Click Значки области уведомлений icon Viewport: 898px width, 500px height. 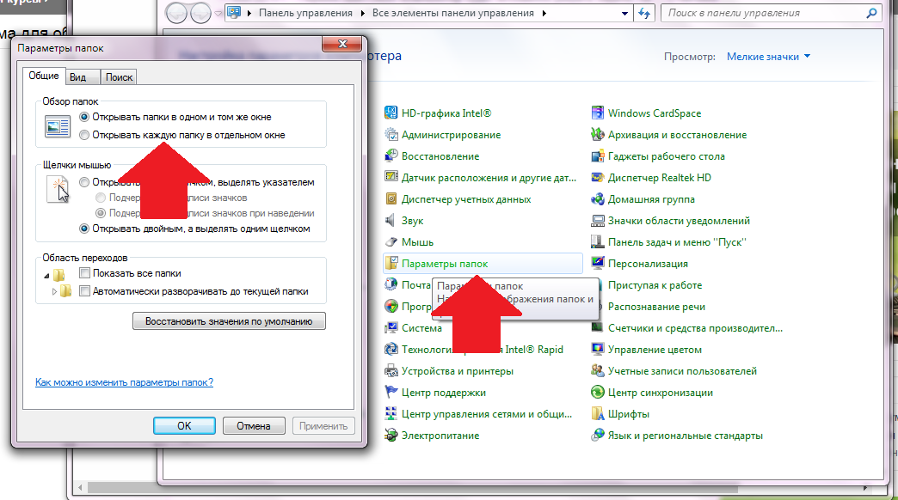[x=597, y=220]
